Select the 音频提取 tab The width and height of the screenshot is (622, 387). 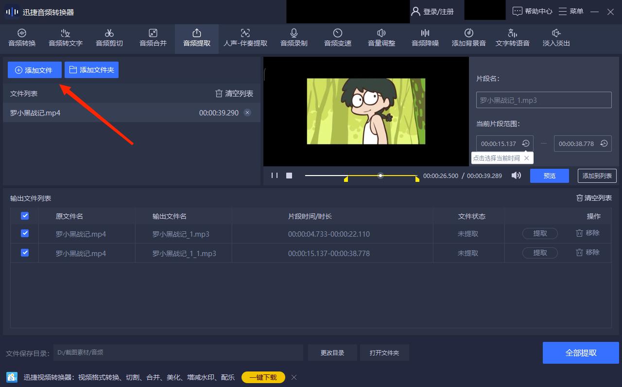197,38
